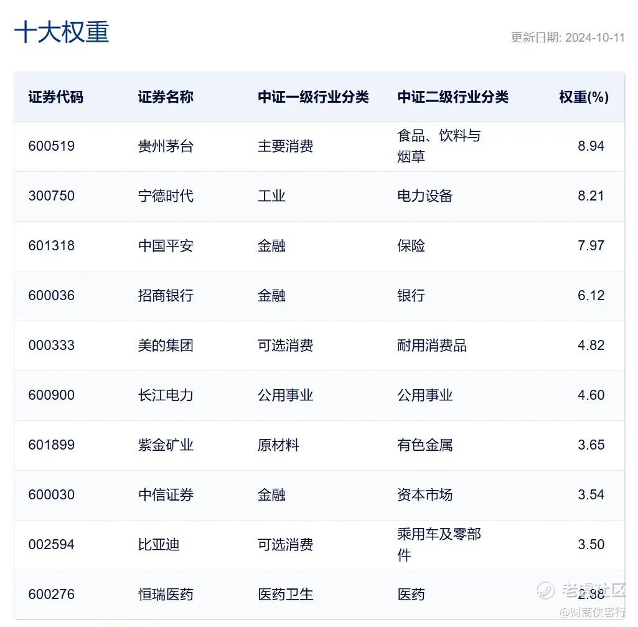
Task: Select the 证券名称 column header
Action: coord(166,97)
